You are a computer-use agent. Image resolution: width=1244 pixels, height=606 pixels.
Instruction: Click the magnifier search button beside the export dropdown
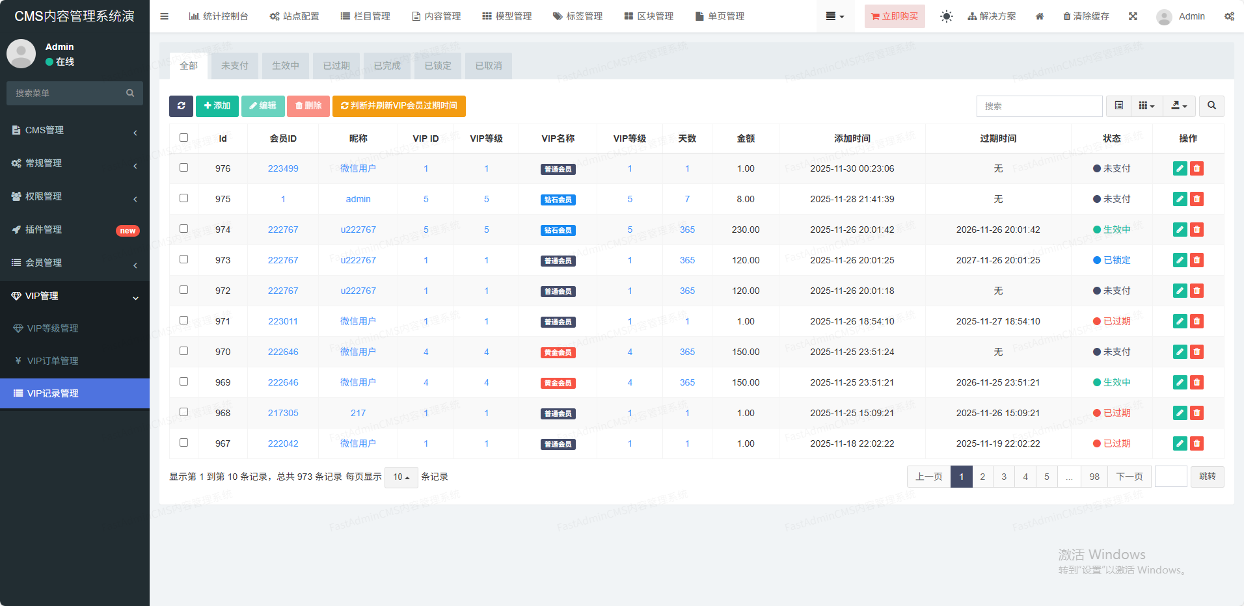[1211, 106]
